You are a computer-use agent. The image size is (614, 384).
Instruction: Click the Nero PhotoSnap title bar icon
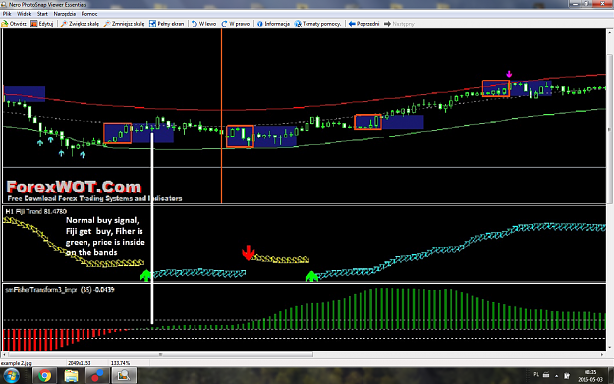(4, 4)
